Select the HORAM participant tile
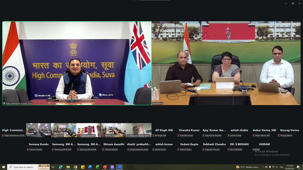The height and width of the screenshot is (170, 303). click(264, 144)
